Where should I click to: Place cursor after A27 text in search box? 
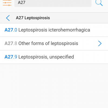[25, 2]
